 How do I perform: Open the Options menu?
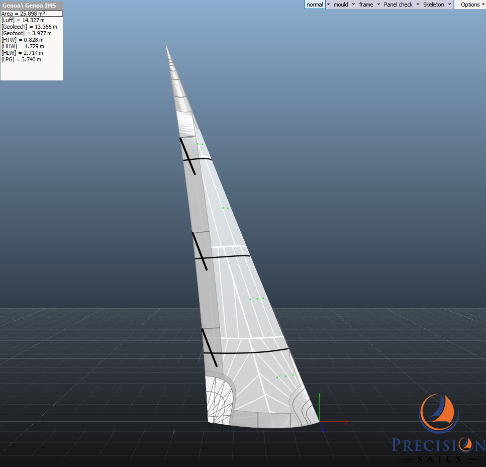(470, 5)
